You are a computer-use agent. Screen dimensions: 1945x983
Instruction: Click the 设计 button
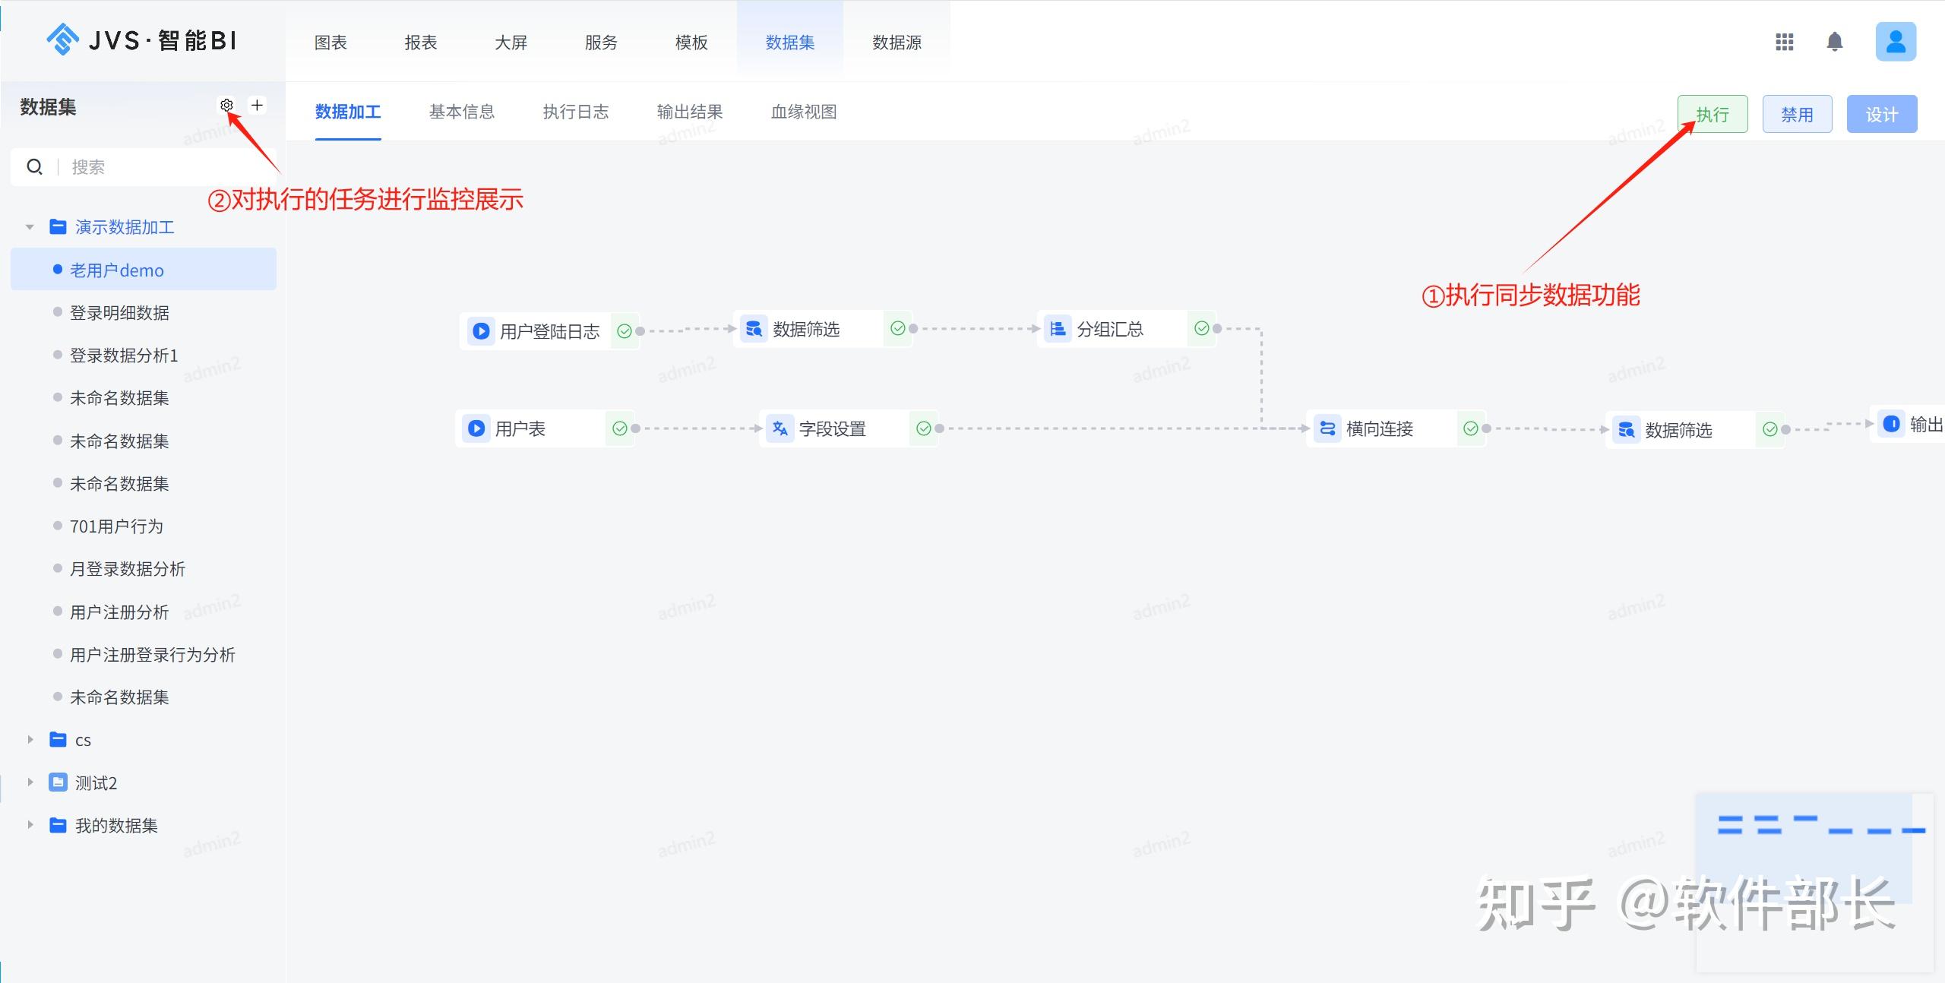pos(1881,115)
